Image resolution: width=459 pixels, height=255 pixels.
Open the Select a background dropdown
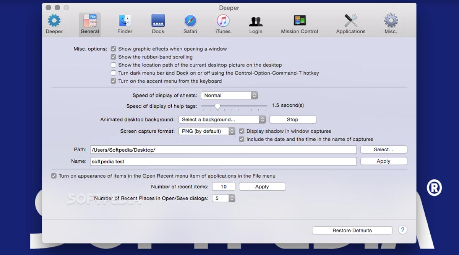tap(222, 119)
